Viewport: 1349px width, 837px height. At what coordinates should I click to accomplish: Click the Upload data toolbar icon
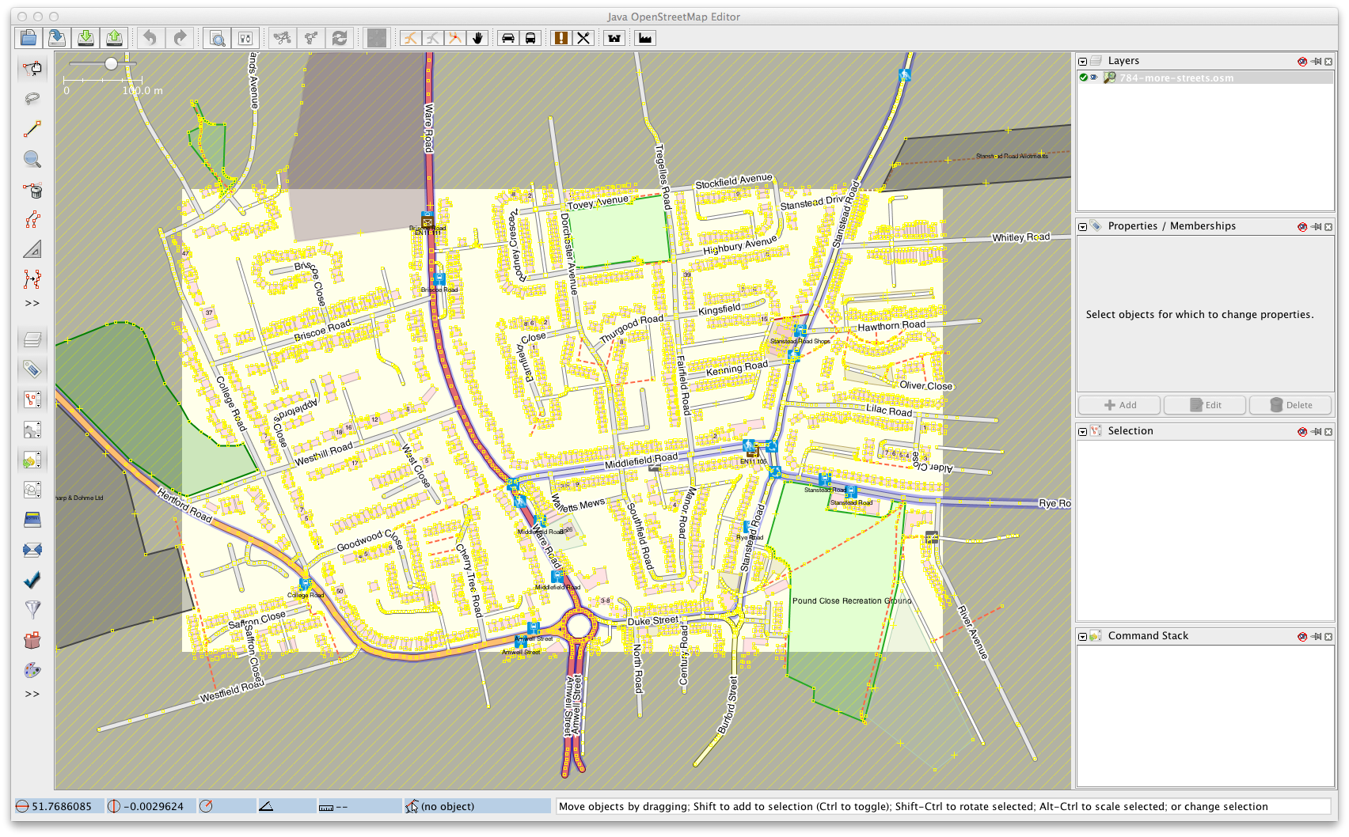tap(114, 38)
